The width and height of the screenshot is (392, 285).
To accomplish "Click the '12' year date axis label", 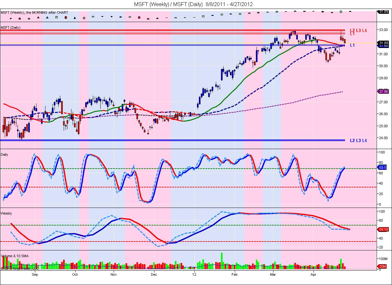I will tap(194, 274).
